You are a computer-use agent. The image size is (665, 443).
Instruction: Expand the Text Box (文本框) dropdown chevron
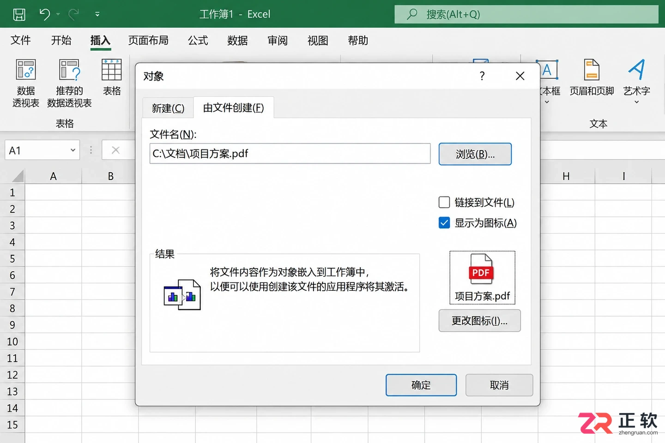coord(547,102)
